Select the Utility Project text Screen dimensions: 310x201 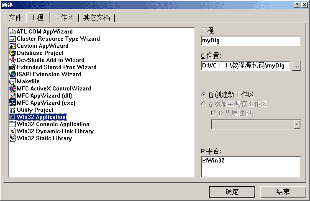(35, 110)
